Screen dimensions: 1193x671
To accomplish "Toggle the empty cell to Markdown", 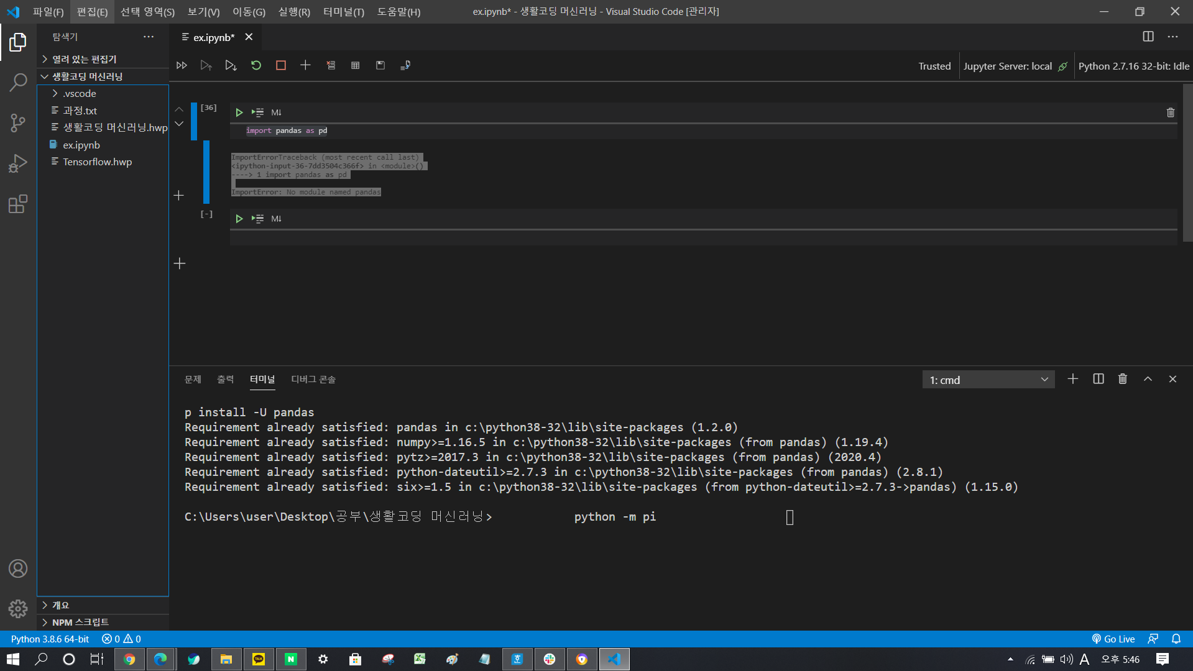I will (x=277, y=219).
